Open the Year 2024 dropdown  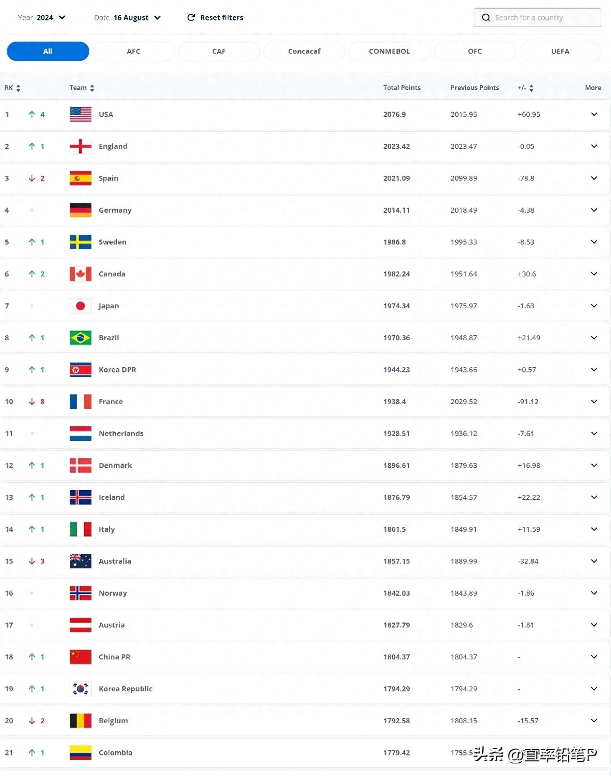[42, 18]
